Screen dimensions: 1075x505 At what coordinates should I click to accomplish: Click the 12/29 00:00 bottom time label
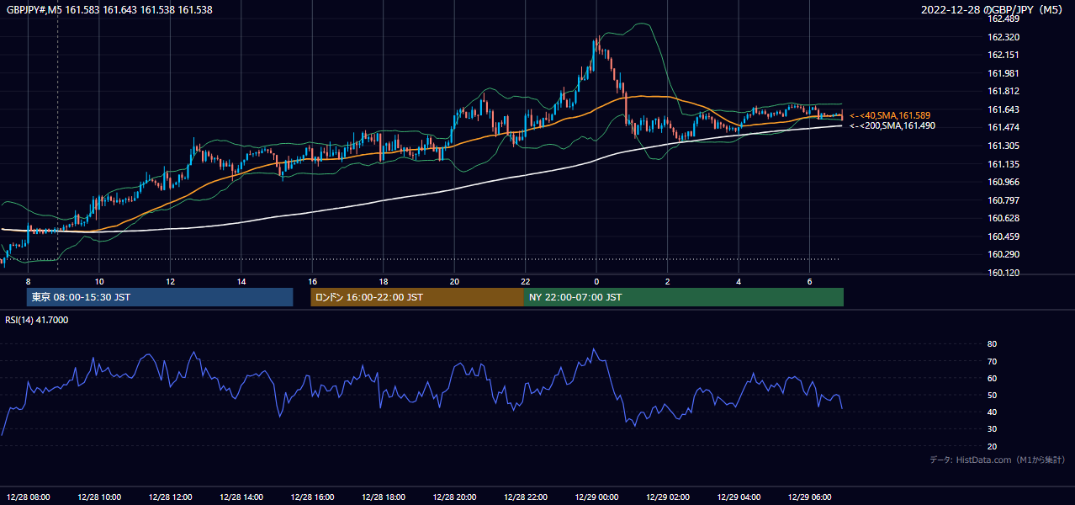598,497
